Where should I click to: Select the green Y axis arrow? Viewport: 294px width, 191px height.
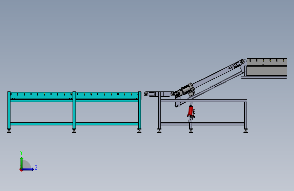pyautogui.click(x=22, y=163)
